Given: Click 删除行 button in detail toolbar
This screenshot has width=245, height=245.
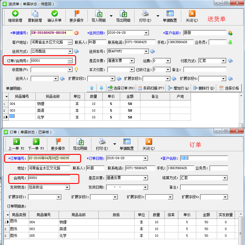Looking at the screenshot, I should (204, 88).
